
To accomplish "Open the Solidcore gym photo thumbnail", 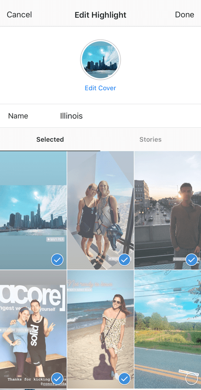I will click(33, 330).
